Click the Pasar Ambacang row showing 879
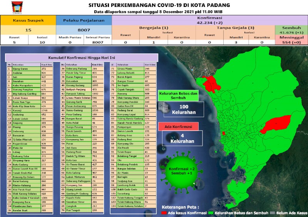Viewport: 308px width, 217px height. pos(82,106)
